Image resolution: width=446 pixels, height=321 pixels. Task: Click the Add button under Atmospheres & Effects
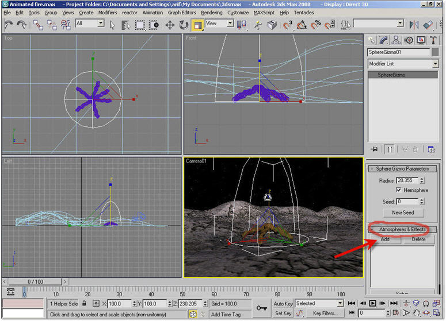(x=384, y=239)
